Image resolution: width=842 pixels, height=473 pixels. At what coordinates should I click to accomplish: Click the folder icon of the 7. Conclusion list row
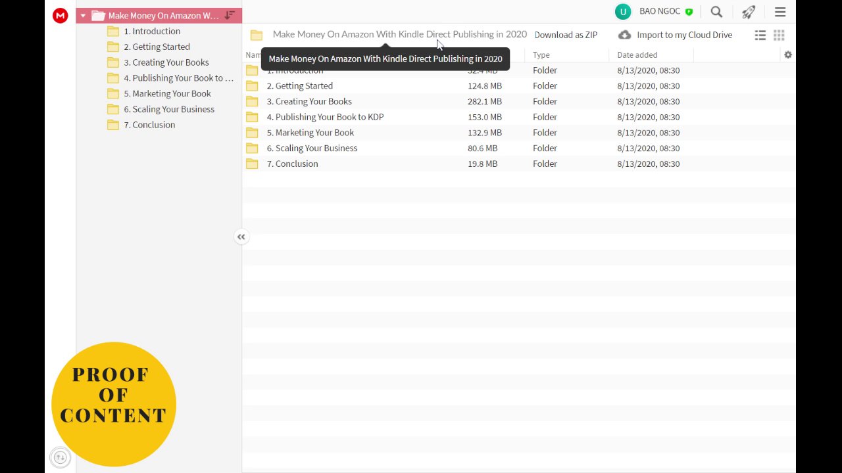tap(252, 164)
